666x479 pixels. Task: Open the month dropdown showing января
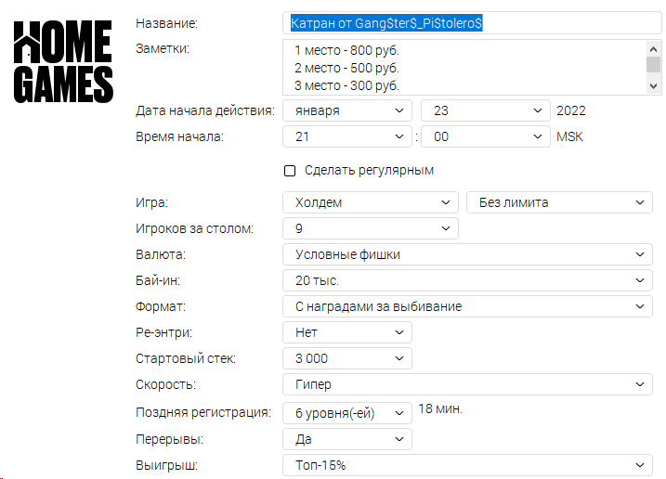point(347,110)
